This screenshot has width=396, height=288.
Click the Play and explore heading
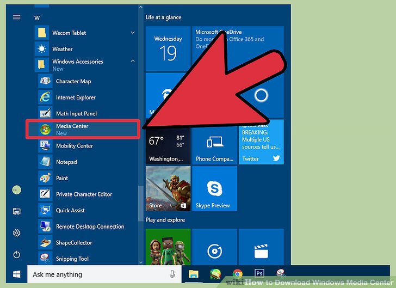pos(165,220)
